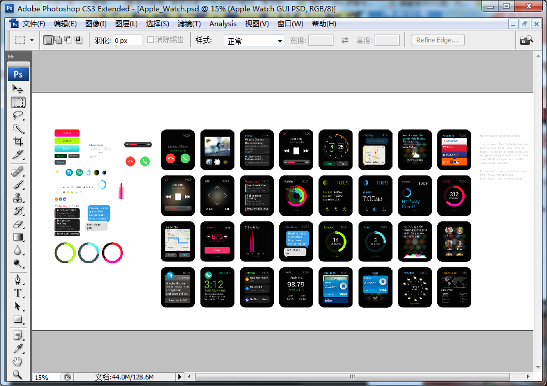
Task: Open the 滤镜(T) menu
Action: click(189, 24)
